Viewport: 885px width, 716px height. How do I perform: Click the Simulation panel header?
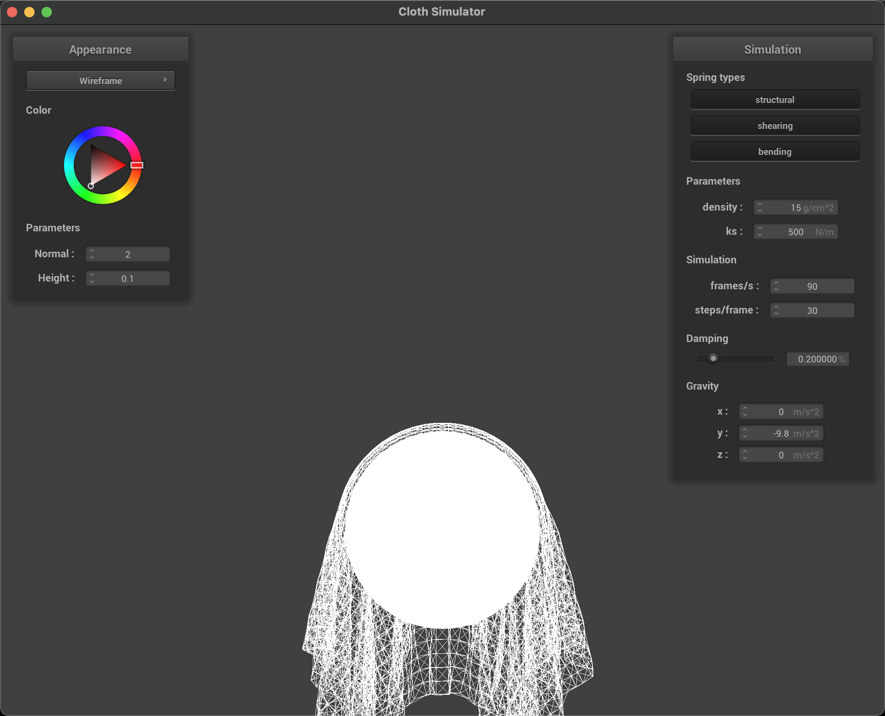tap(772, 50)
